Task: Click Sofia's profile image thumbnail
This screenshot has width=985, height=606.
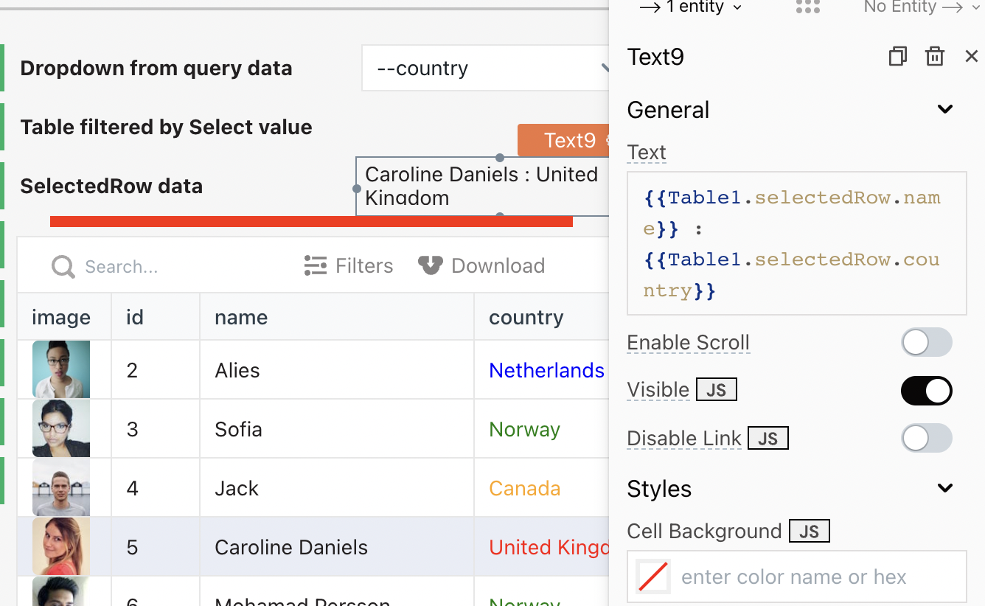Action: [61, 428]
